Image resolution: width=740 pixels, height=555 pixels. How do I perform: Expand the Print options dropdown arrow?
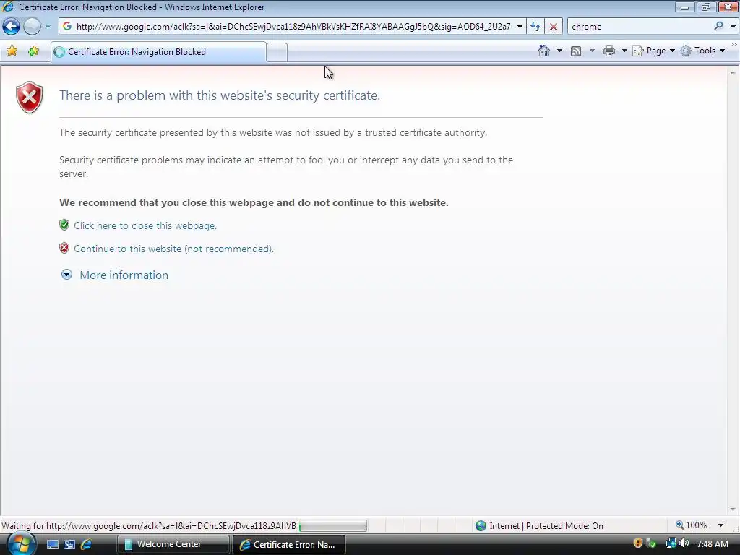(624, 51)
